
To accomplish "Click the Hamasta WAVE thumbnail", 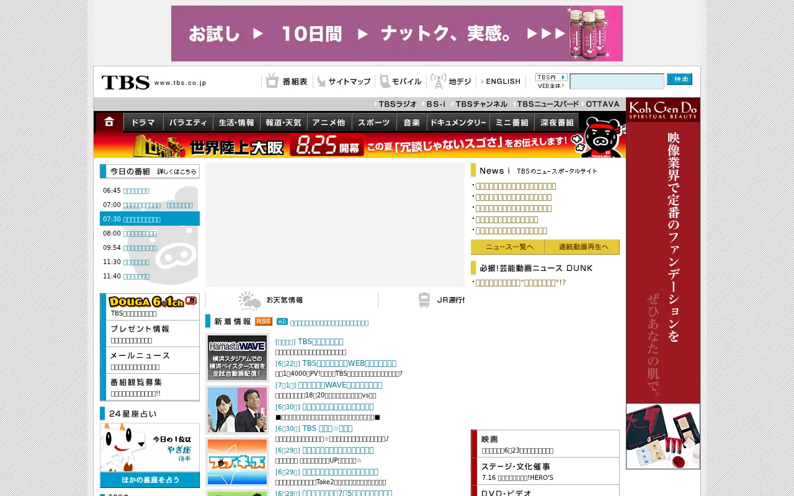I will pos(237,358).
